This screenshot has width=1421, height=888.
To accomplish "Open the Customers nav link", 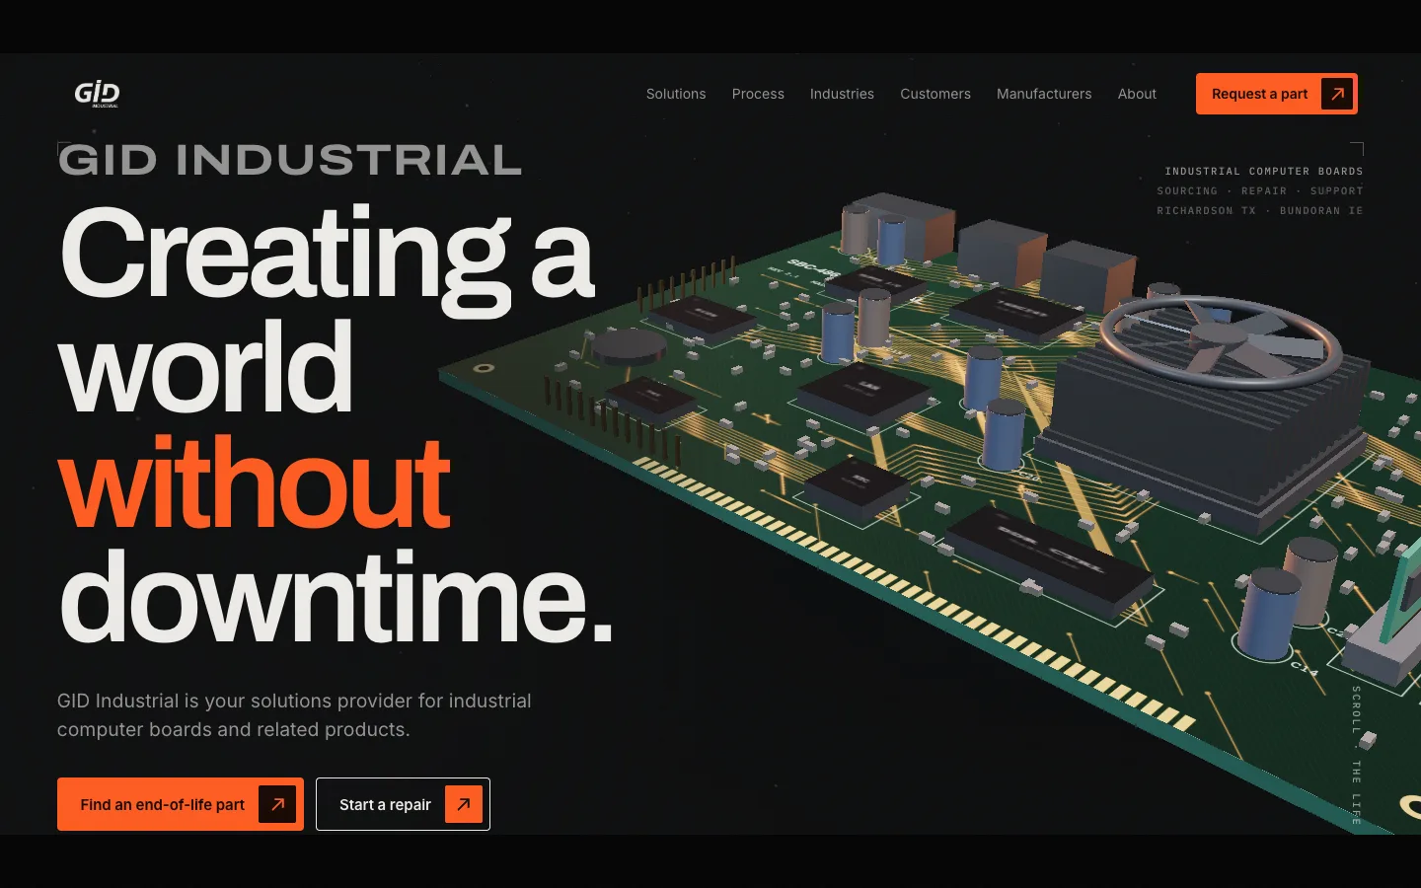I will pos(935,94).
